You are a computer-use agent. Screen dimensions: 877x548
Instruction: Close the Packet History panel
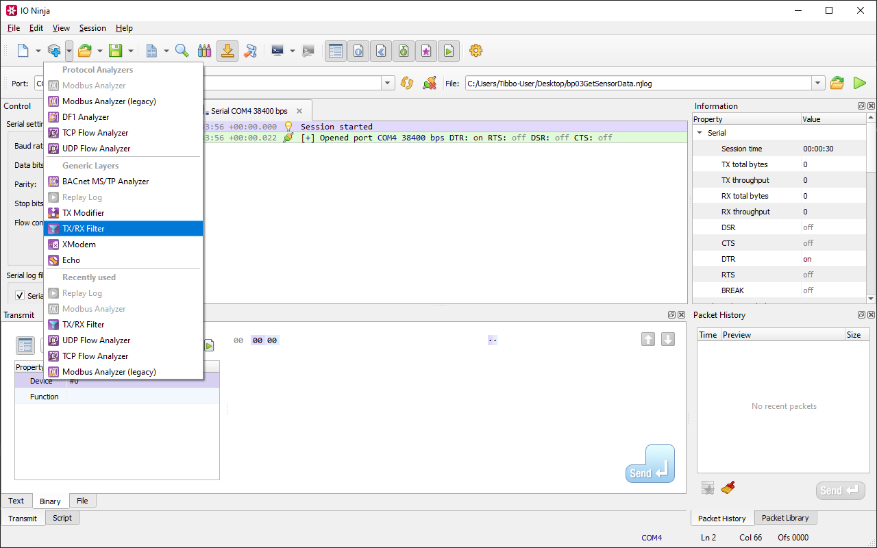[871, 315]
